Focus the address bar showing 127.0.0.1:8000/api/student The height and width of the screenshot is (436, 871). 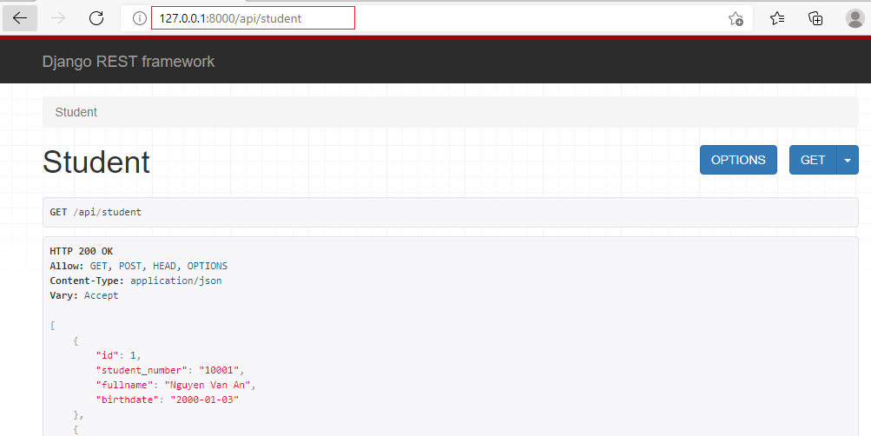252,18
